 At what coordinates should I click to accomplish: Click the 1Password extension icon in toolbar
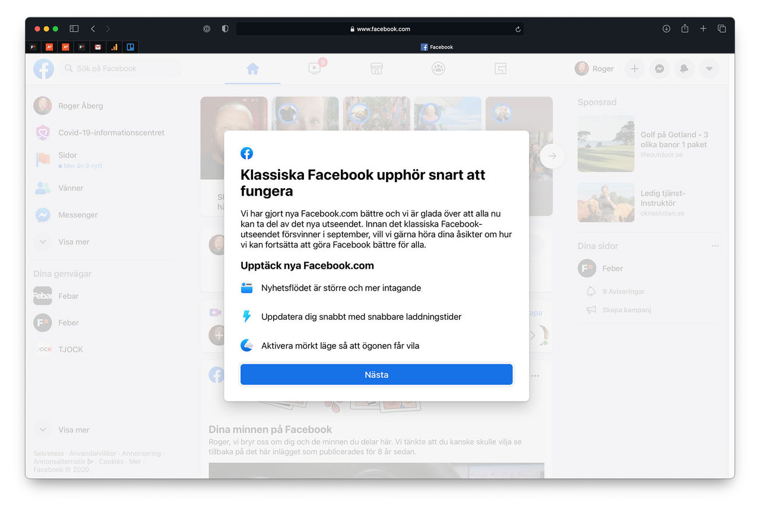pos(206,28)
